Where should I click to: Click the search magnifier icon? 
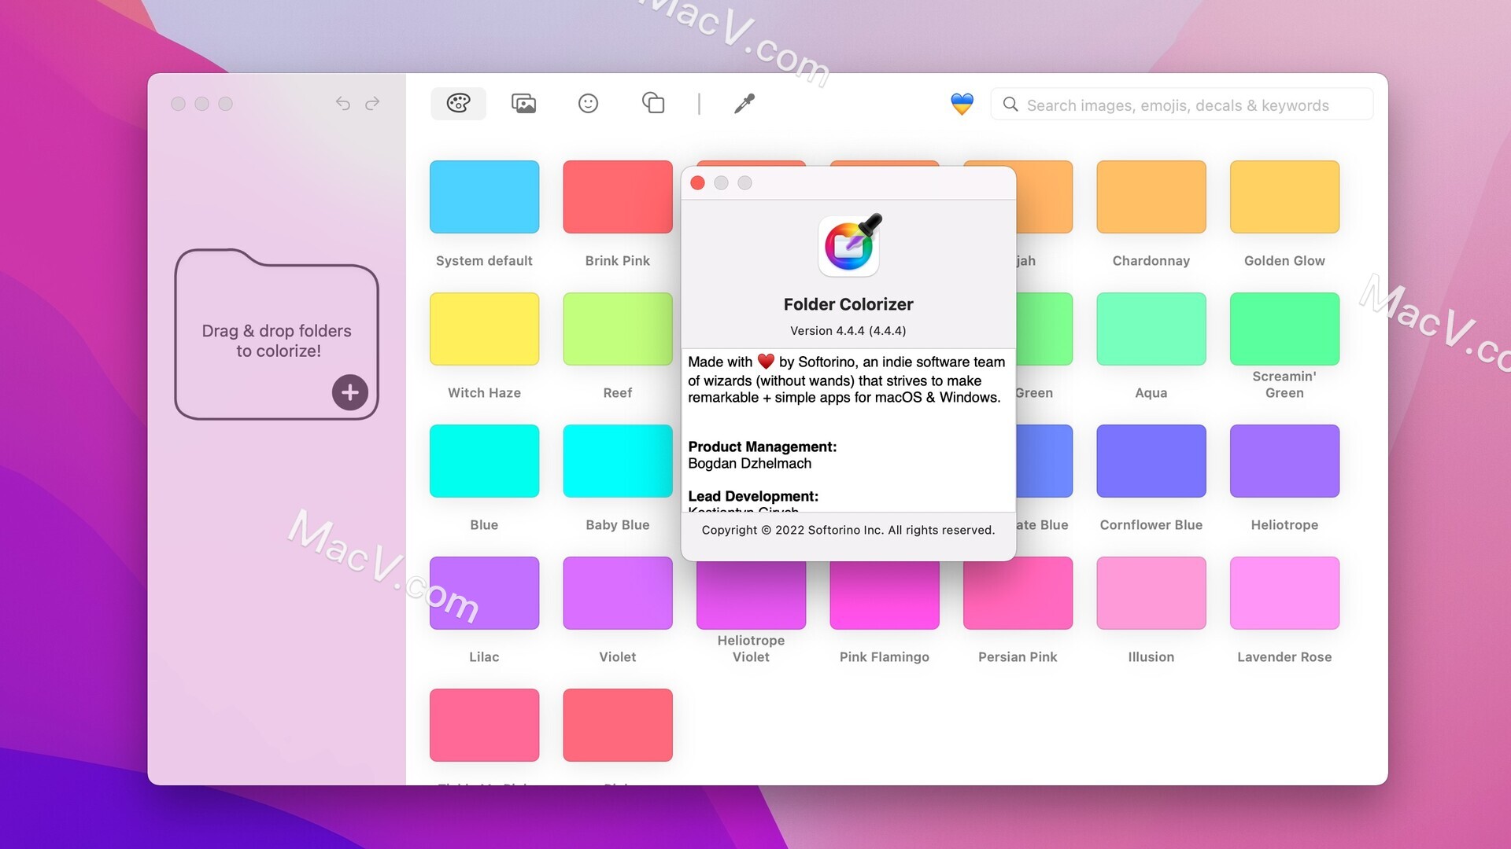pyautogui.click(x=1010, y=105)
